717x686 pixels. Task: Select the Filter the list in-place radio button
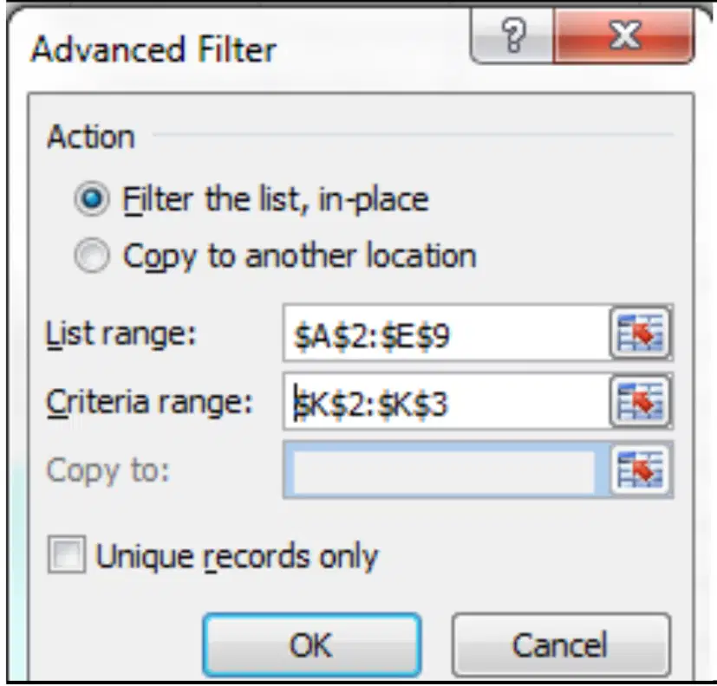pyautogui.click(x=92, y=199)
